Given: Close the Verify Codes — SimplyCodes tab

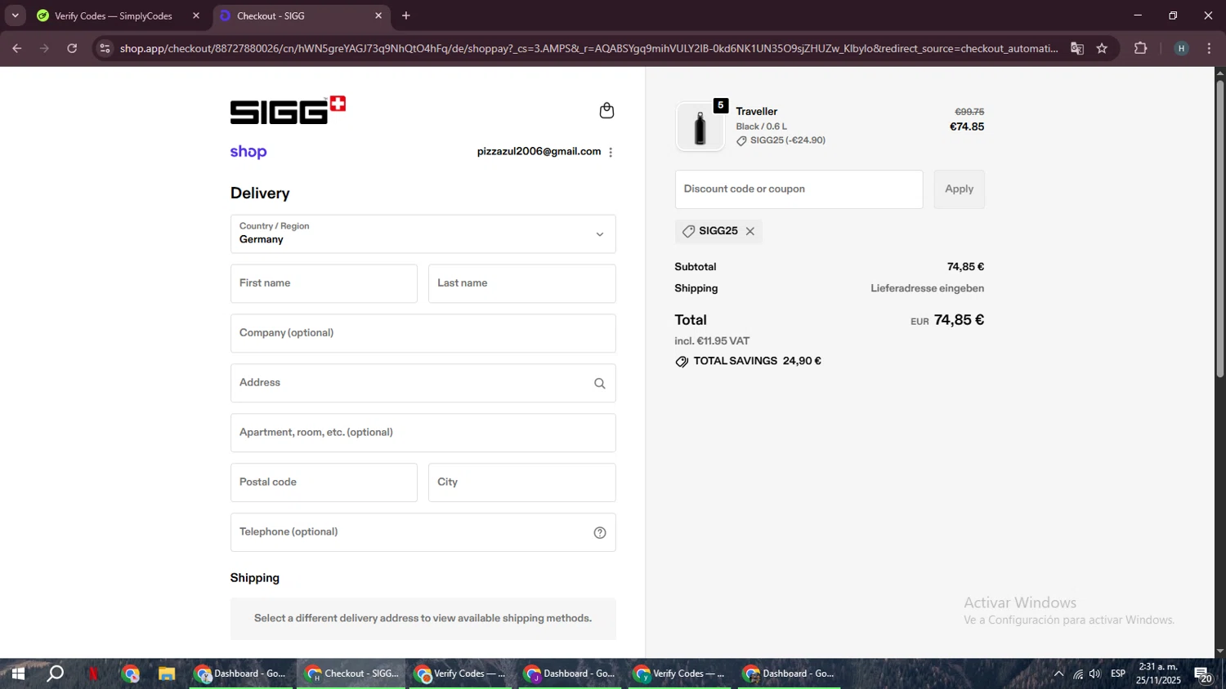Looking at the screenshot, I should tap(196, 16).
